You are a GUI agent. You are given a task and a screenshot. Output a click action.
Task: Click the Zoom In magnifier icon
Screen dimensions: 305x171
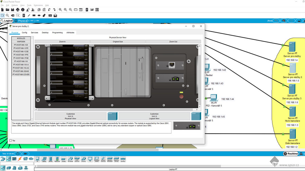pos(61,9)
